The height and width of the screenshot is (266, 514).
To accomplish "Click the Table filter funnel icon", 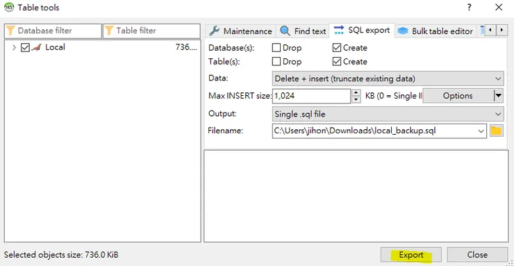I will coord(109,31).
